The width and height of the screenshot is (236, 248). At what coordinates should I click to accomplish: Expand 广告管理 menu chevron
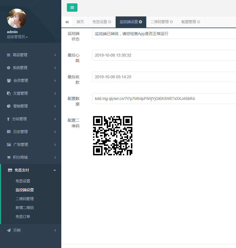[x=55, y=145]
